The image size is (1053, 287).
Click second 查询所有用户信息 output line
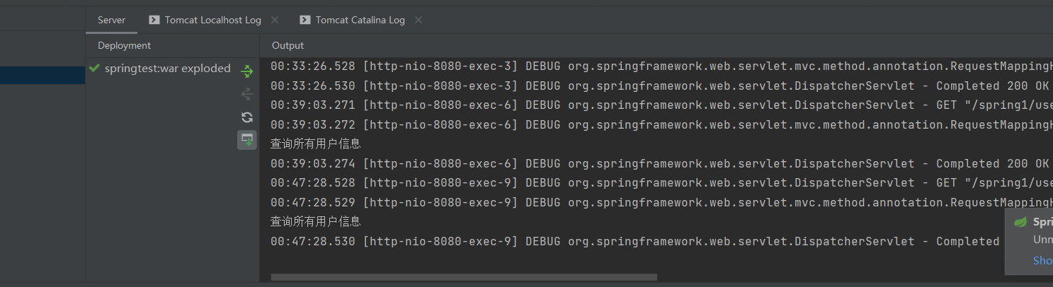click(316, 221)
